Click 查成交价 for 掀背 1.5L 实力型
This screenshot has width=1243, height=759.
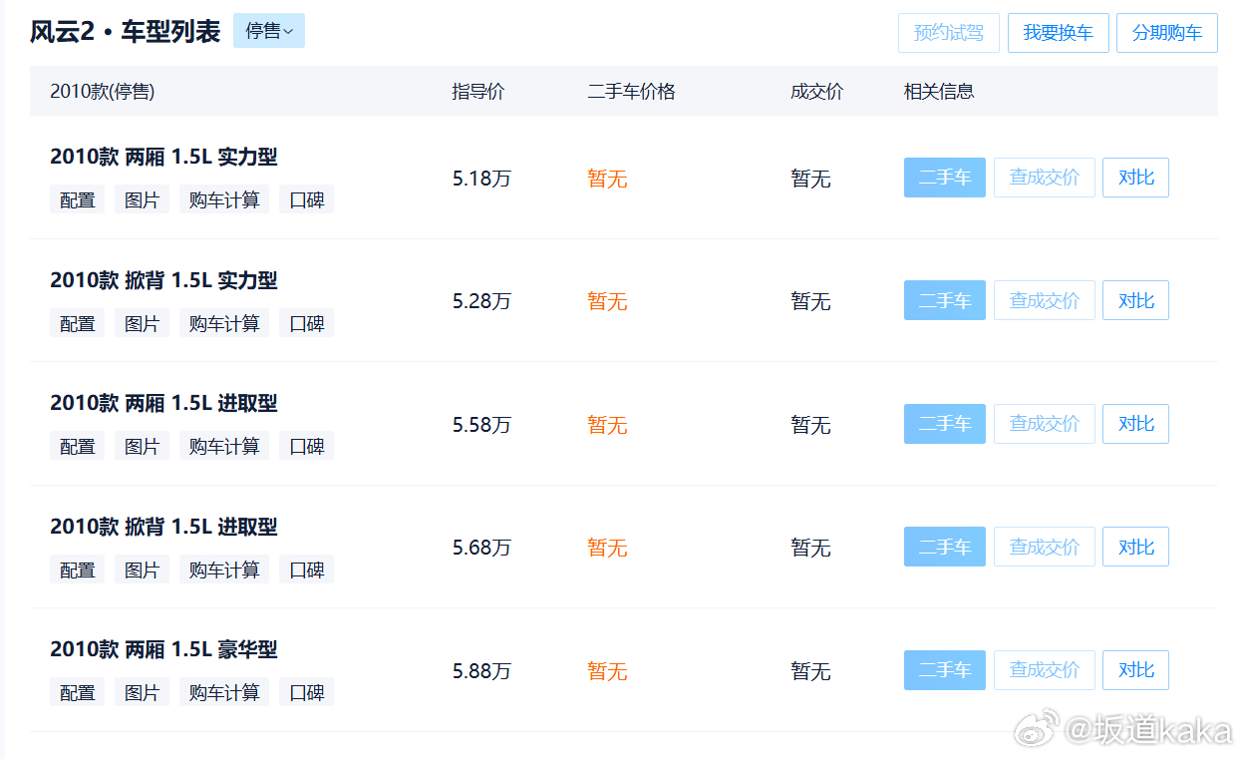[1045, 300]
